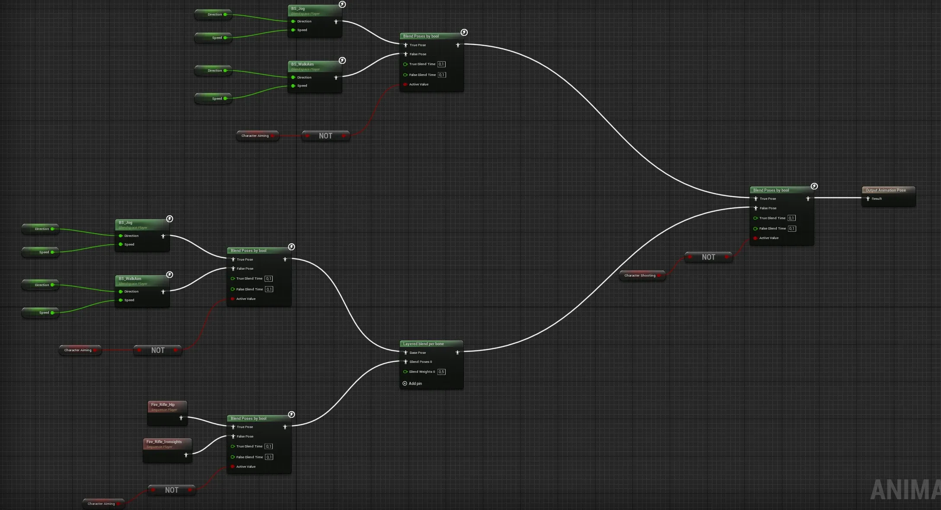Click the Result pose pin on Output Animation Pose
The height and width of the screenshot is (510, 941).
tap(868, 199)
